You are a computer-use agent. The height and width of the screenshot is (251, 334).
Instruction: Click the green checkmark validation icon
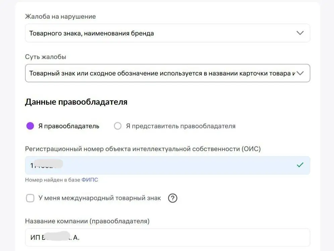coord(300,165)
